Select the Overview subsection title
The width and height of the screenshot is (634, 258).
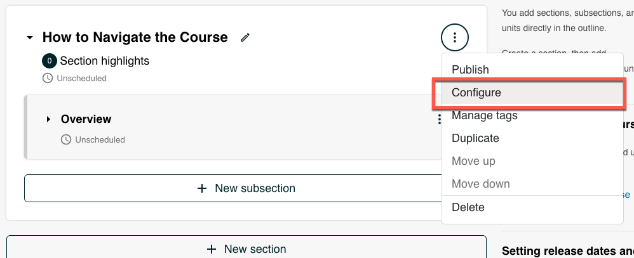86,119
